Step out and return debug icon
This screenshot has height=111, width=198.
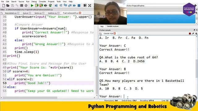pyautogui.click(x=70, y=6)
